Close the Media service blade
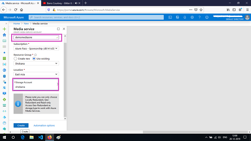 (x=64, y=29)
